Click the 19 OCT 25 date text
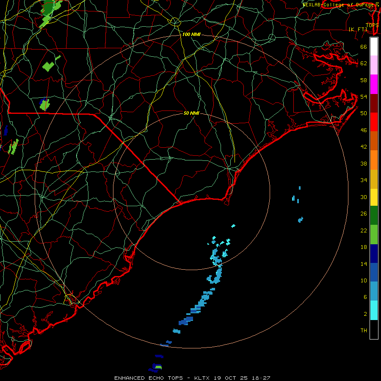 pyautogui.click(x=231, y=378)
